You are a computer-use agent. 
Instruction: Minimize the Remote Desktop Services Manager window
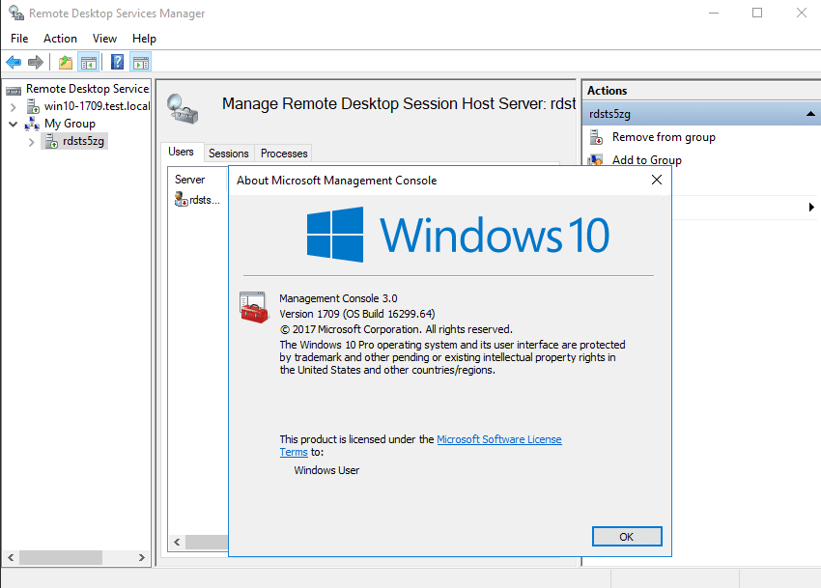(x=714, y=13)
